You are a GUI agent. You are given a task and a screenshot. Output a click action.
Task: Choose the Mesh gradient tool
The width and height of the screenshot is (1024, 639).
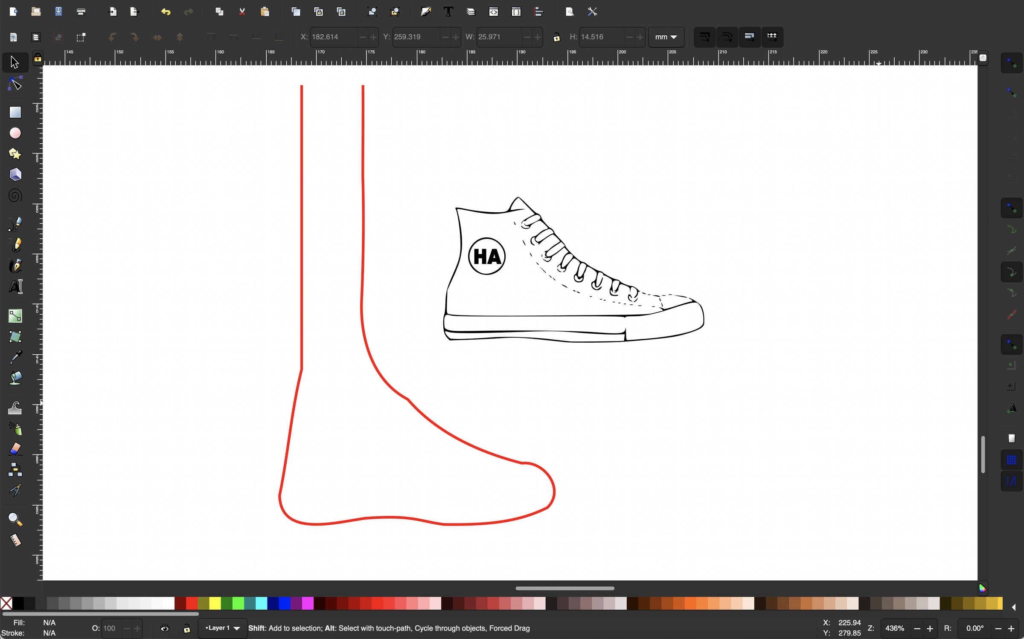tap(15, 337)
